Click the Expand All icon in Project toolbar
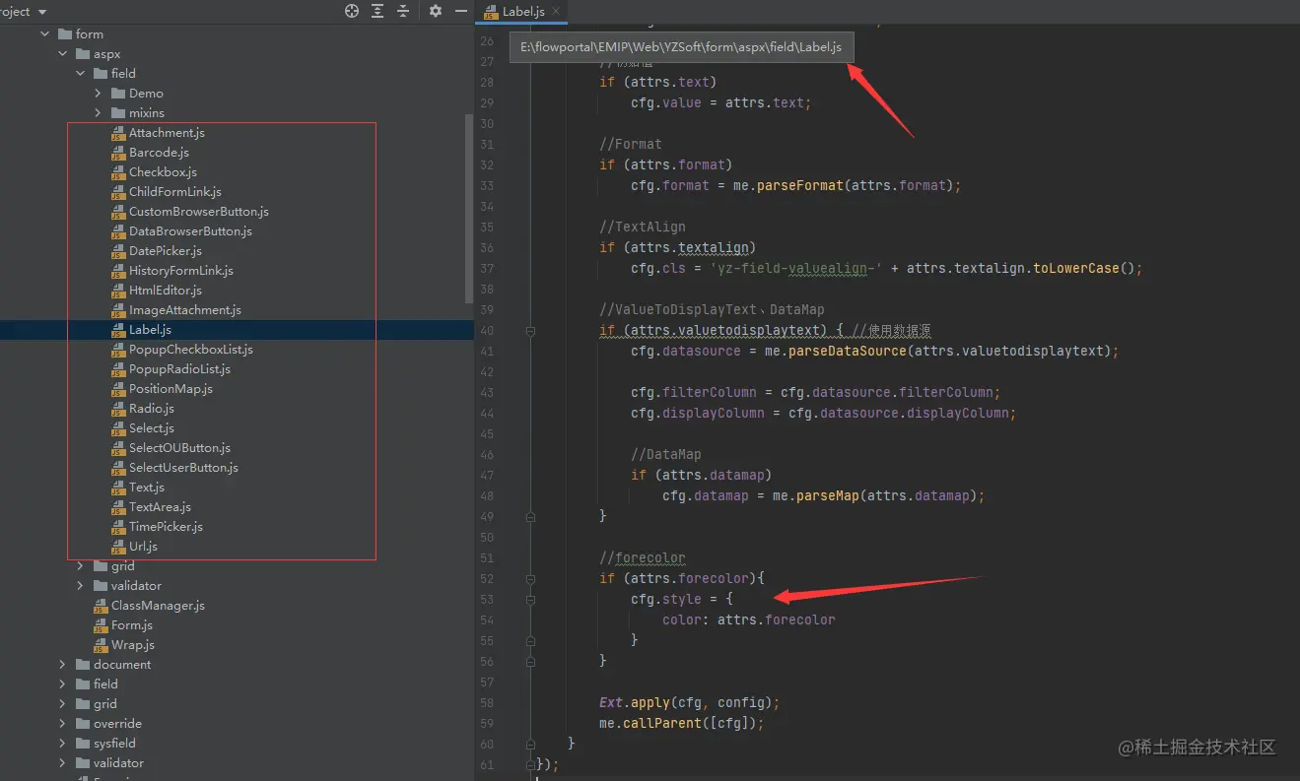This screenshot has height=781, width=1300. pyautogui.click(x=377, y=11)
